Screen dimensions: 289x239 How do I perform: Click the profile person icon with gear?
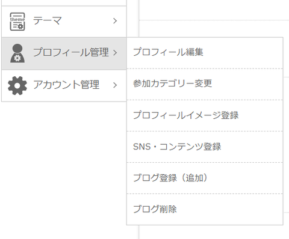click(x=17, y=53)
